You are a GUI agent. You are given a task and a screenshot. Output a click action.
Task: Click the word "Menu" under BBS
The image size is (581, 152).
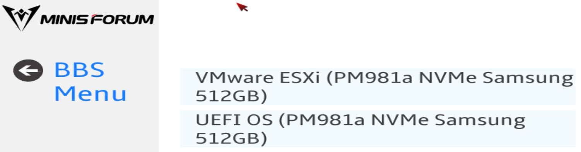(x=91, y=94)
